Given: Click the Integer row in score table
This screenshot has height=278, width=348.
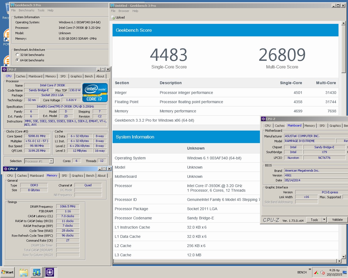Looking at the screenshot, I should coord(225,93).
